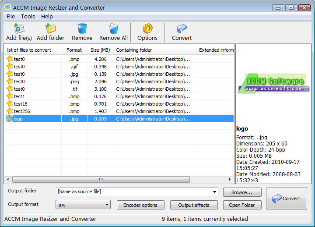Click the Add folder toolbar icon
Viewport: 315px width, 227px height.
click(x=50, y=28)
